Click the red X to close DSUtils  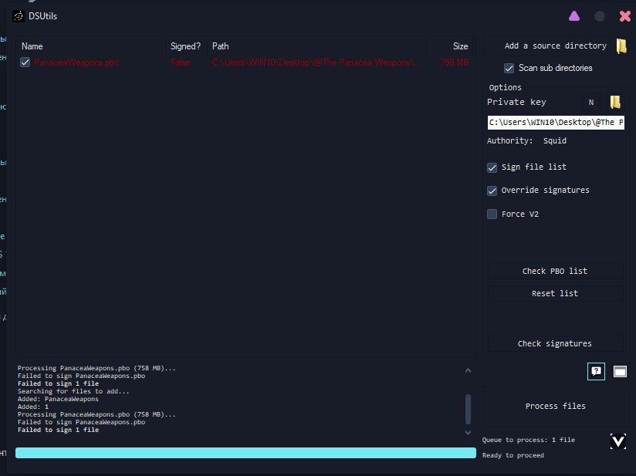click(625, 16)
